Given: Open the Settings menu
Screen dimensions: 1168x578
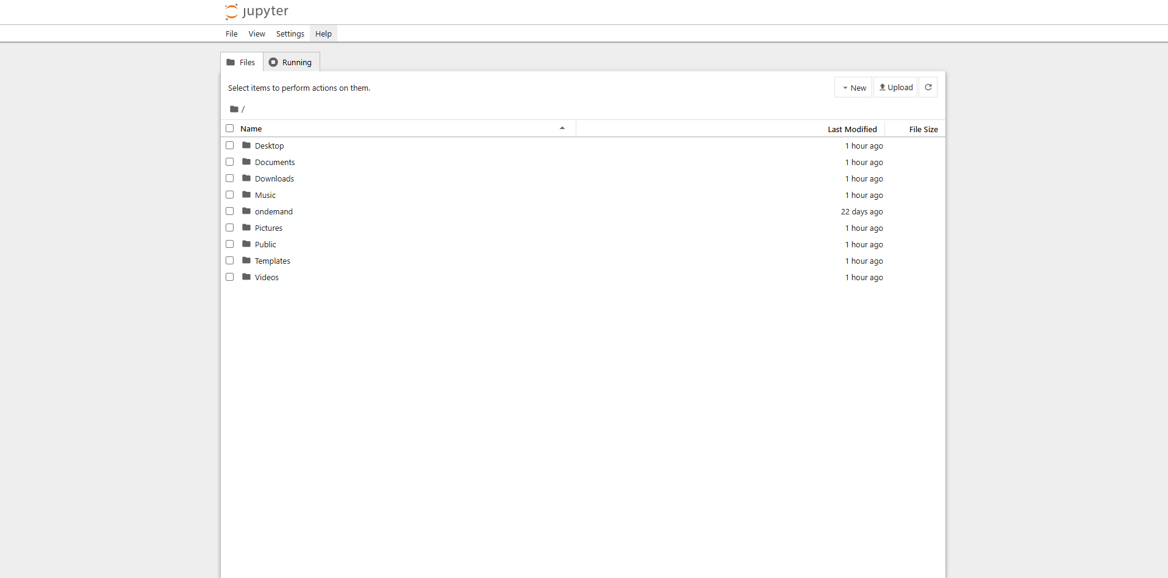Looking at the screenshot, I should pos(290,34).
